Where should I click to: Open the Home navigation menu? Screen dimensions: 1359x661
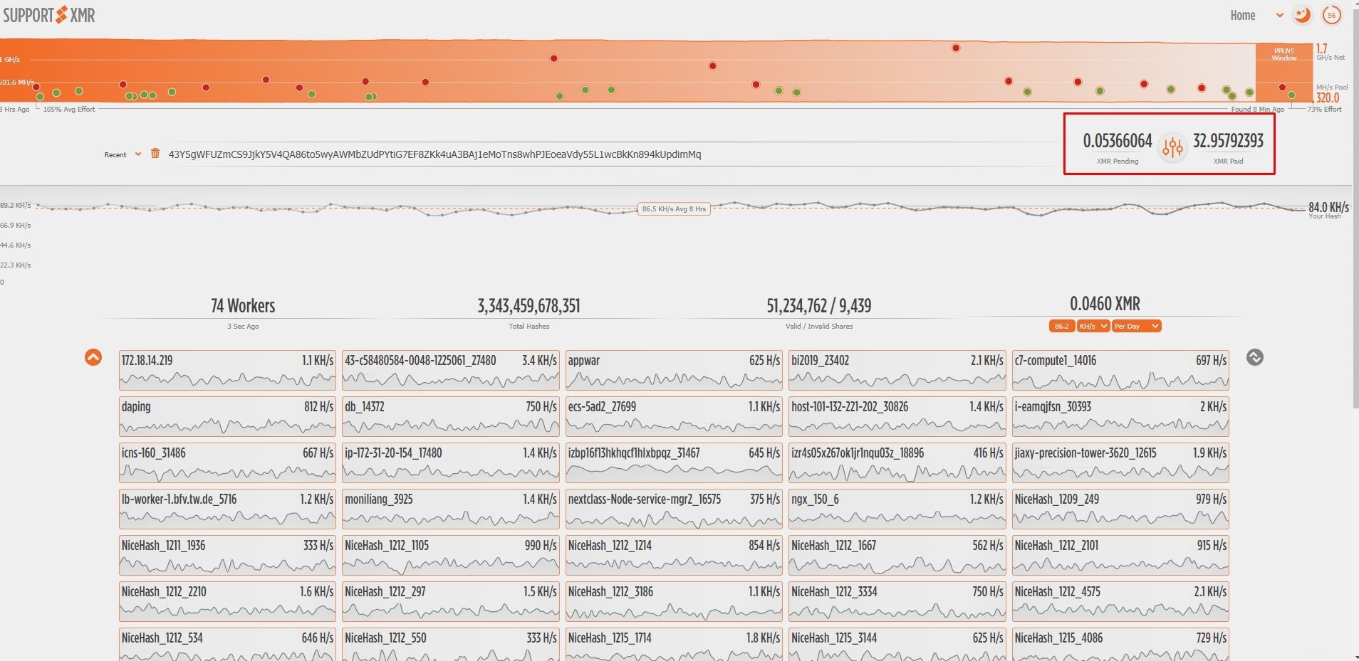[1243, 15]
